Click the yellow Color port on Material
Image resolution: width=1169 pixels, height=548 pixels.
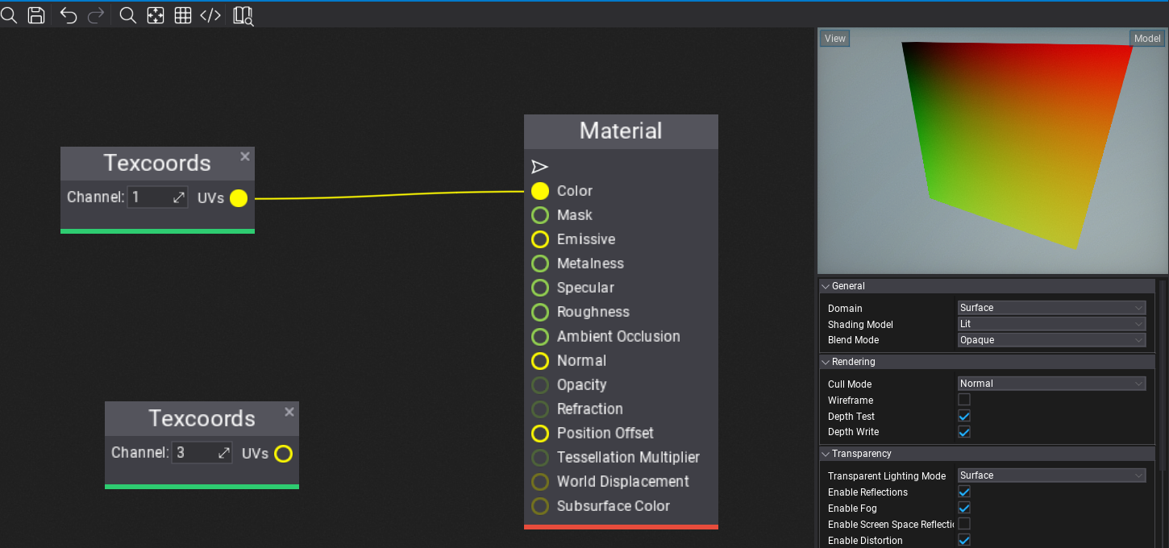[539, 191]
